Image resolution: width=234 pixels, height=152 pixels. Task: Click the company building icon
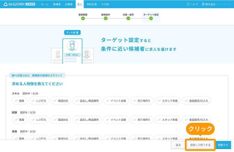[x=203, y=4]
